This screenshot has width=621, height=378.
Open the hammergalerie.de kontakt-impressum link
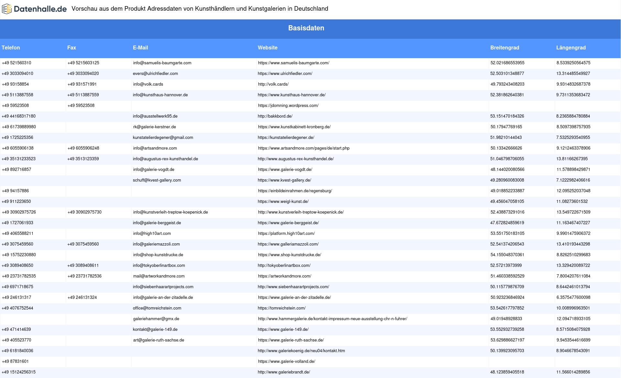point(332,319)
